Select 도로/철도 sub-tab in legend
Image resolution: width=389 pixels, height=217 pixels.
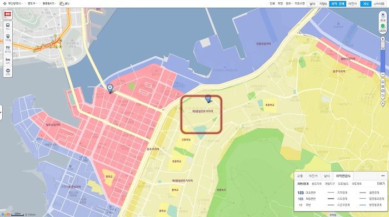pyautogui.click(x=343, y=184)
